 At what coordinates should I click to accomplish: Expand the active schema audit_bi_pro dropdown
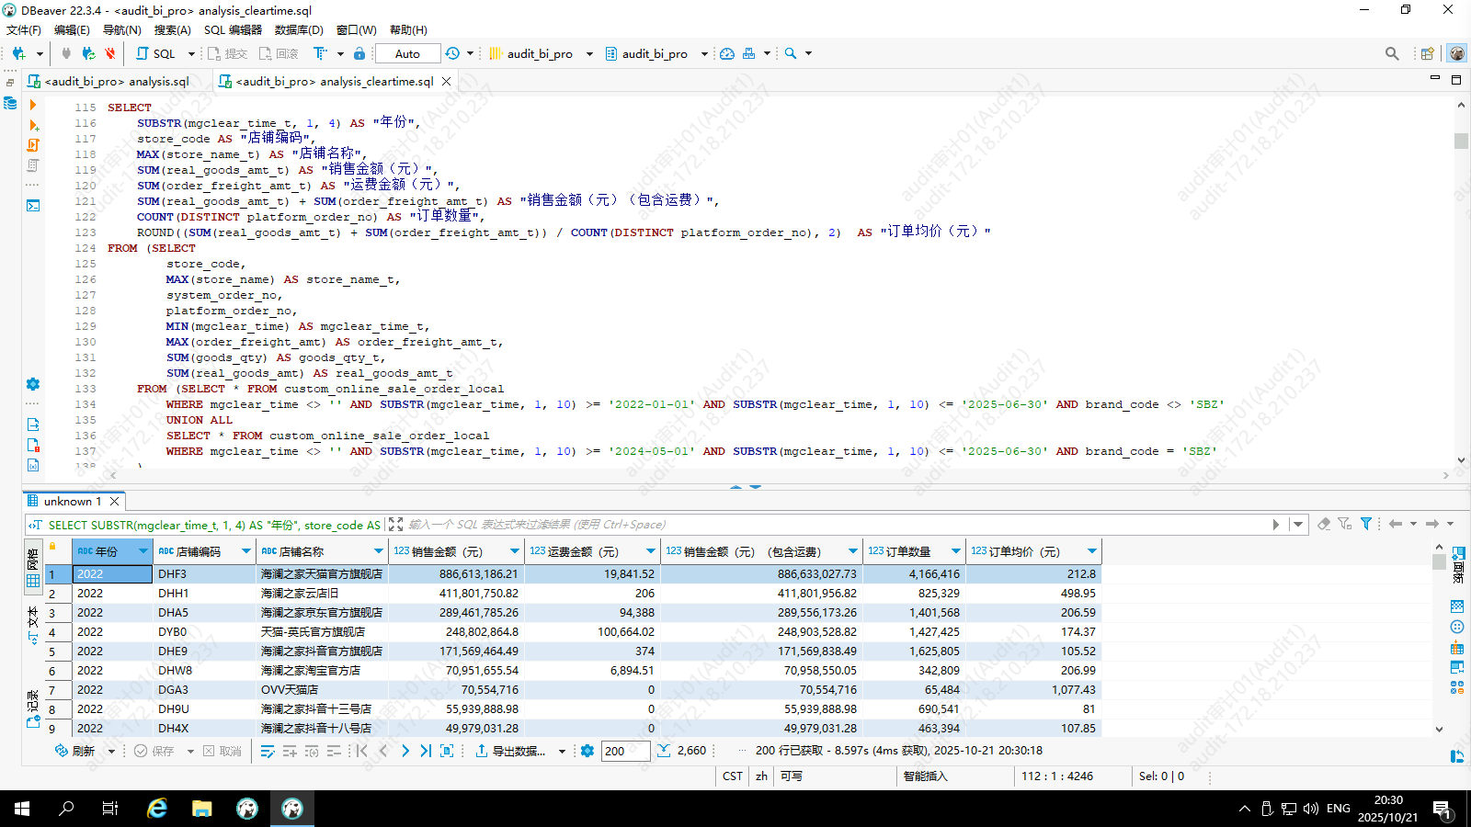pos(704,53)
